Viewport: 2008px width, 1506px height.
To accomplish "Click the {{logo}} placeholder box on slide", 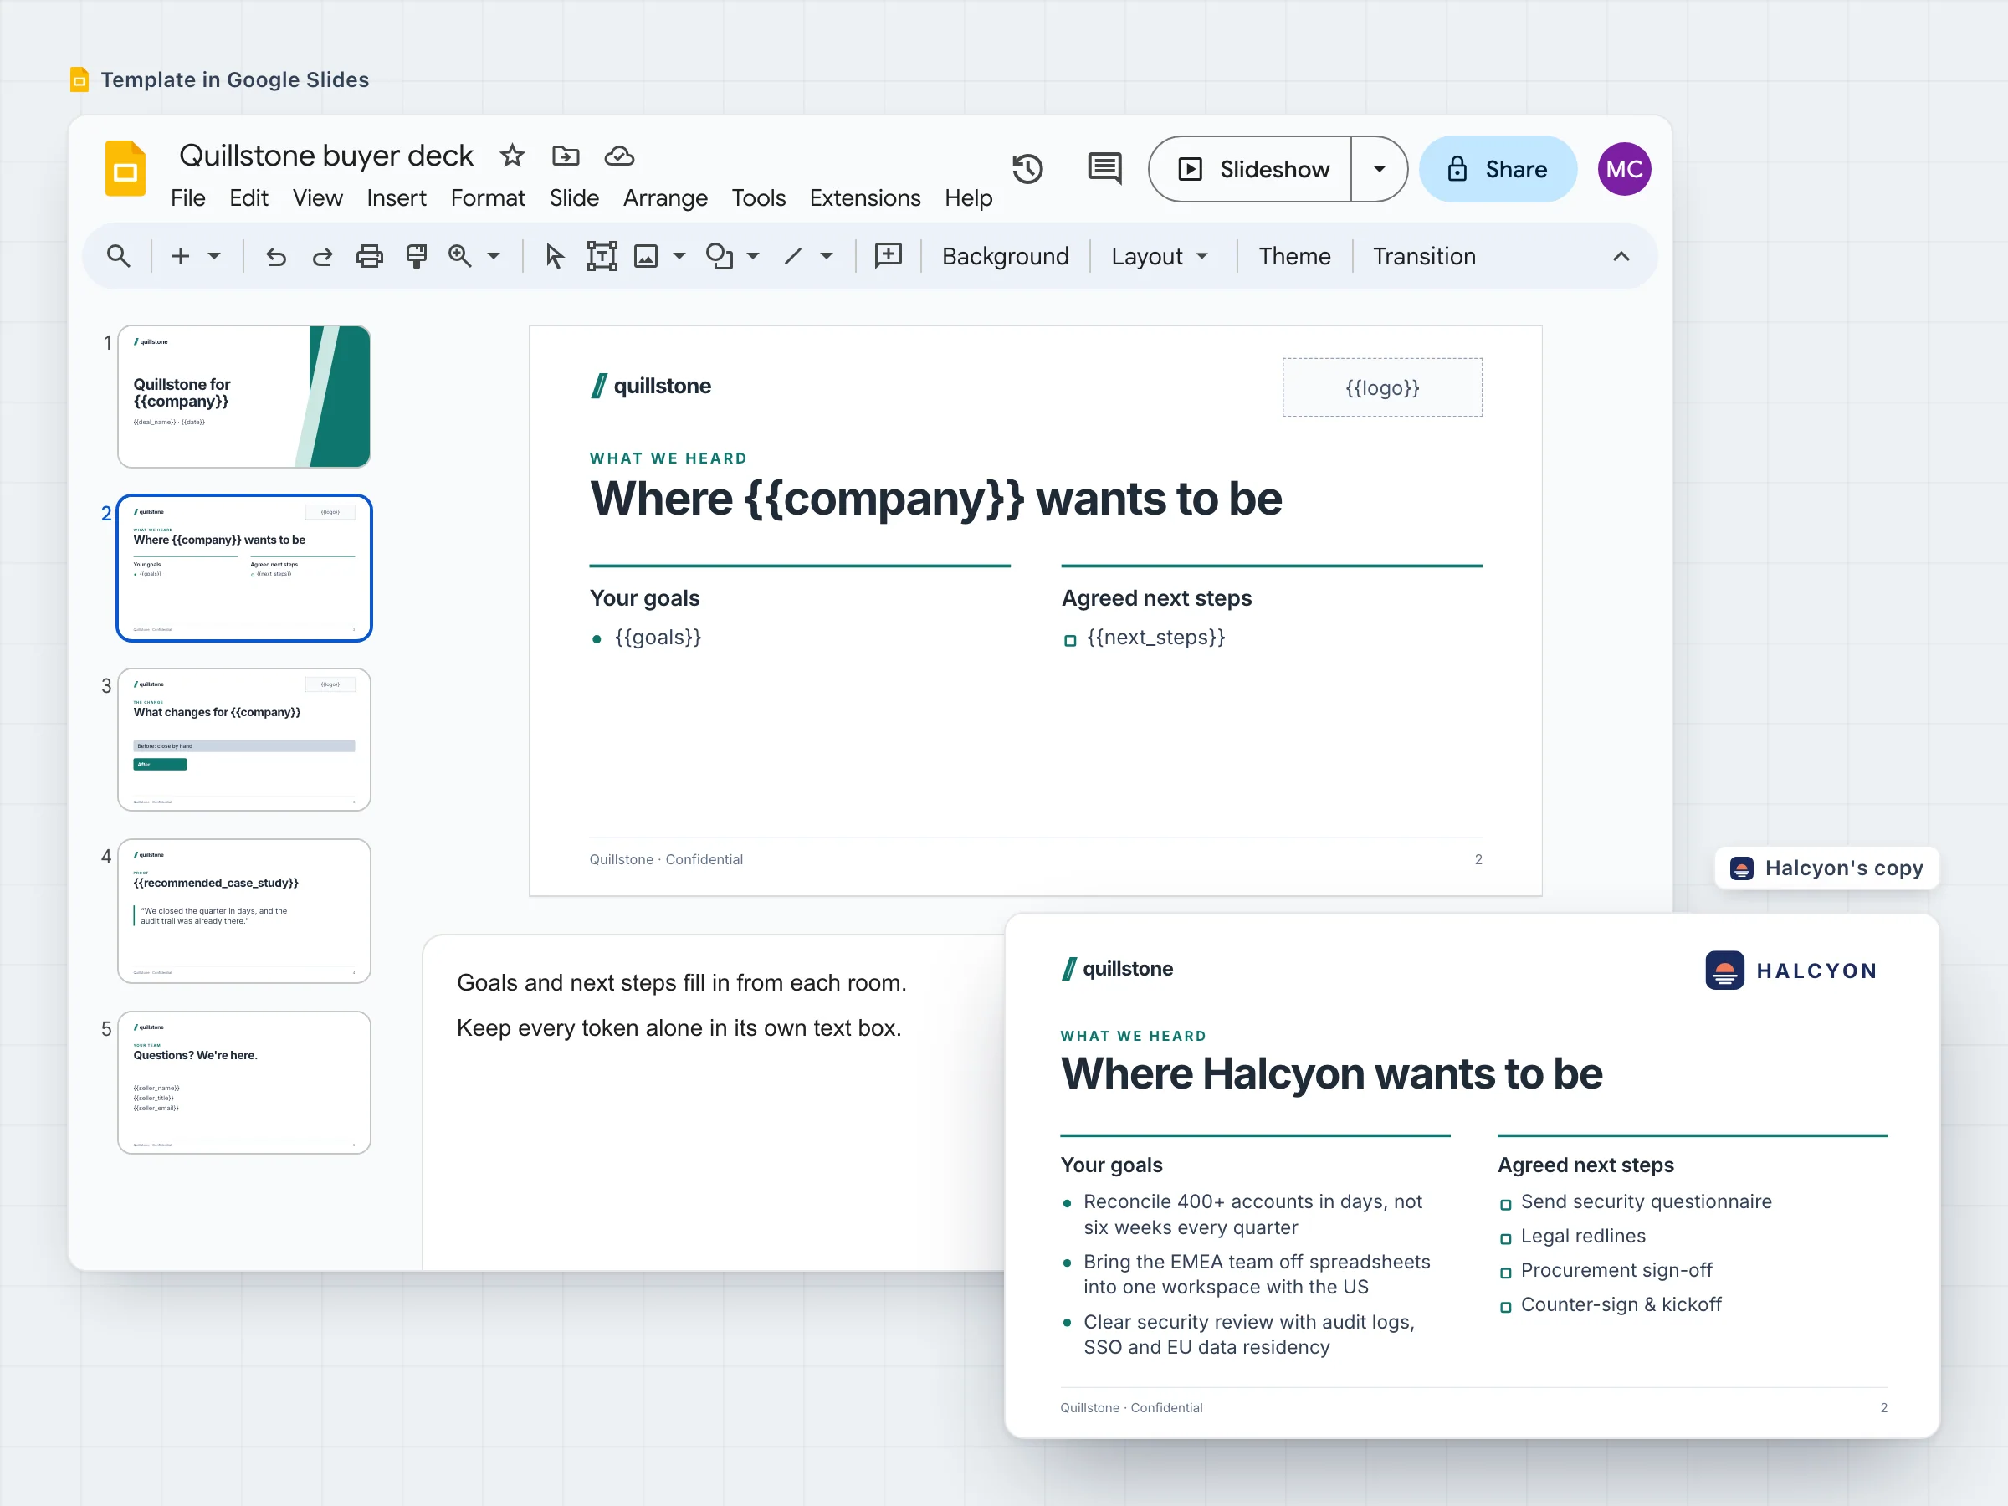I will (1381, 387).
